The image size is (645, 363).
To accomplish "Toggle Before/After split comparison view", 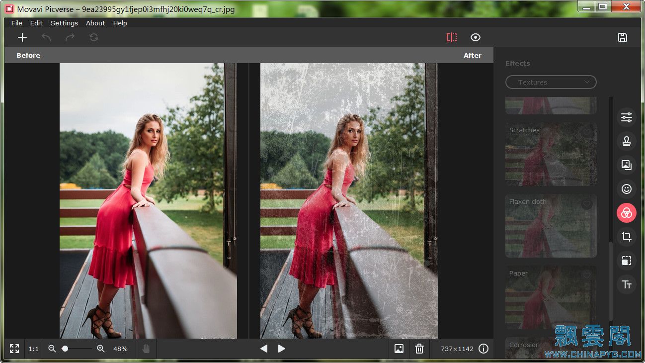I will 452,37.
